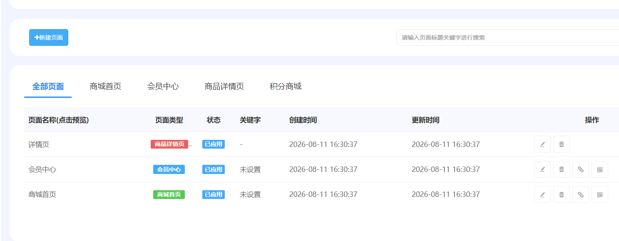
Task: Click the 页面名称(点击预览) column header
Action: 59,120
